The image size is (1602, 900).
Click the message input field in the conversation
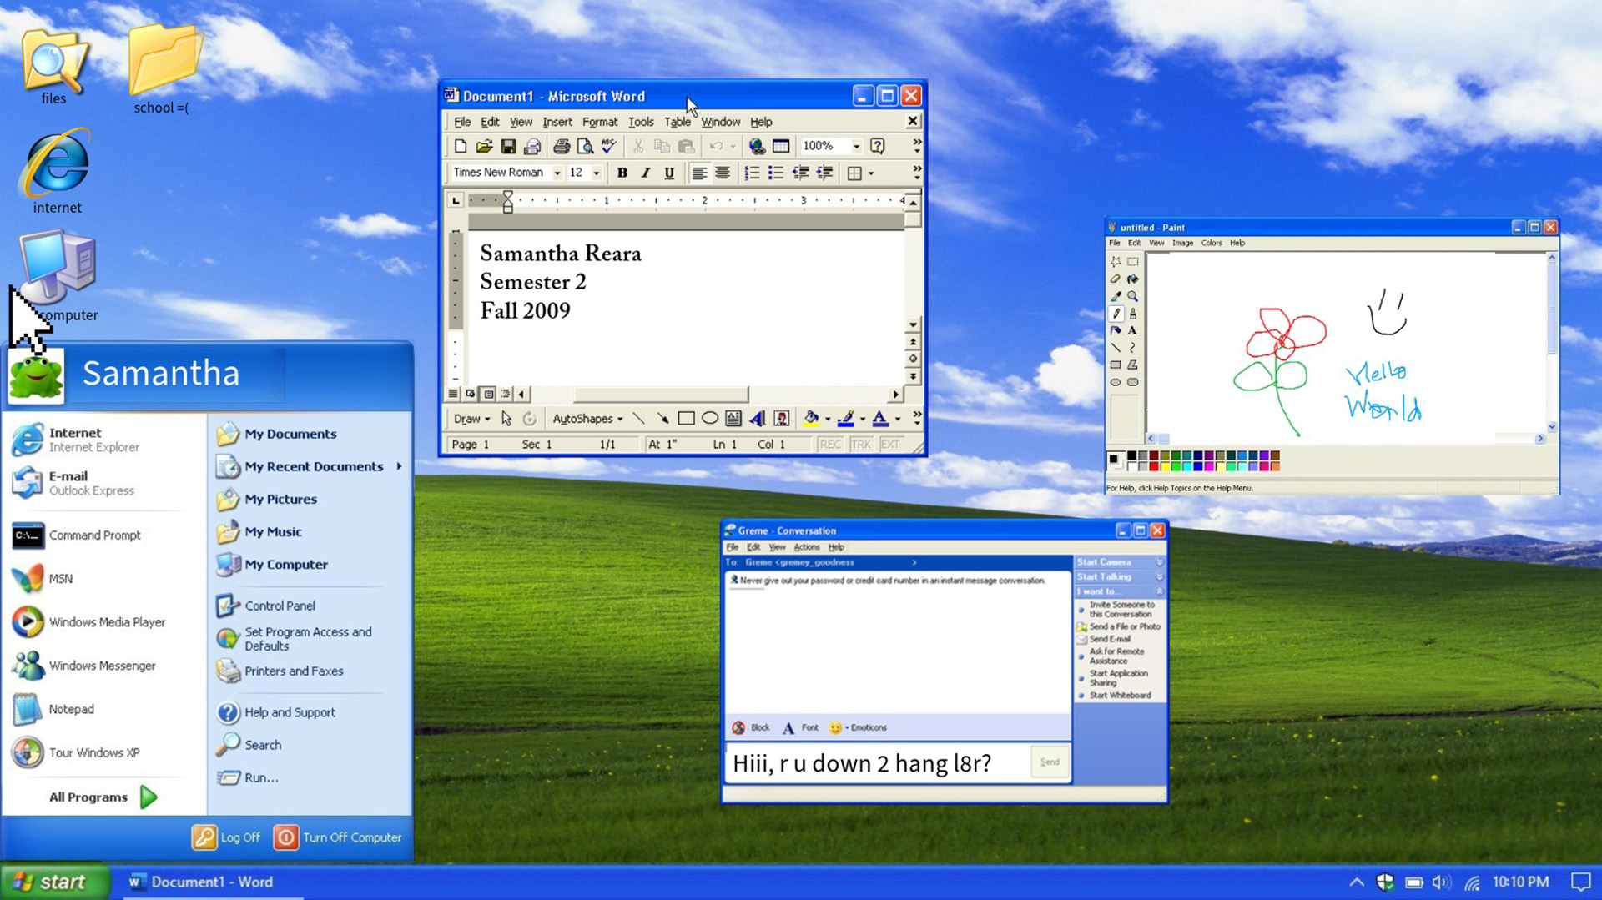click(876, 763)
